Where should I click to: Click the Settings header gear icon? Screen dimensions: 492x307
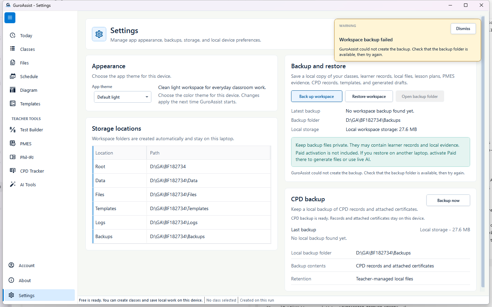pos(99,34)
